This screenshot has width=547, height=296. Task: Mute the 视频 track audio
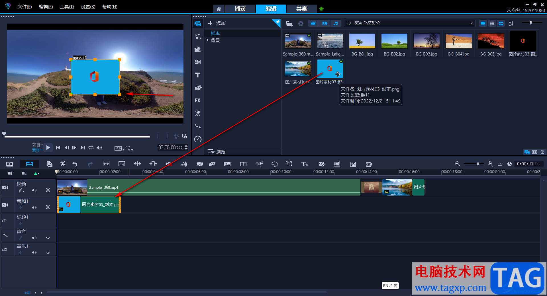pyautogui.click(x=34, y=190)
